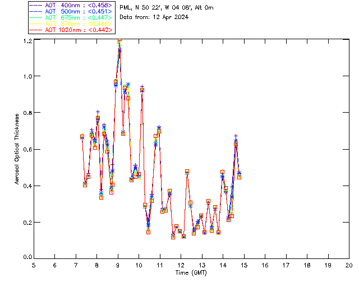This screenshot has width=359, height=287.
Task: Click the 0.6 y-axis label
Action: (x=27, y=150)
